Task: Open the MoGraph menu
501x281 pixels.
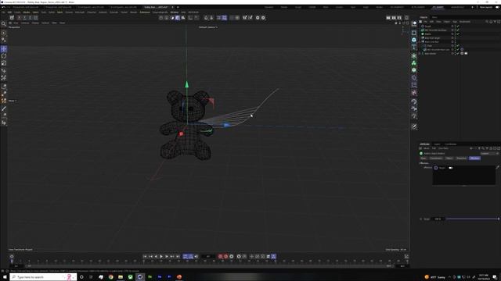Action: [x=80, y=12]
